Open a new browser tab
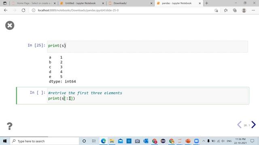This screenshot has width=259, height=145. pos(207,3)
